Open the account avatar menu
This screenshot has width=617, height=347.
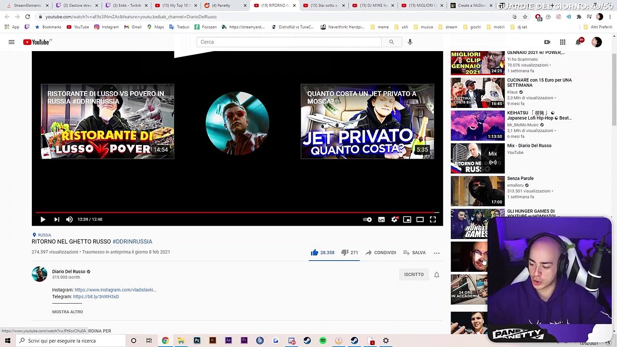click(597, 42)
